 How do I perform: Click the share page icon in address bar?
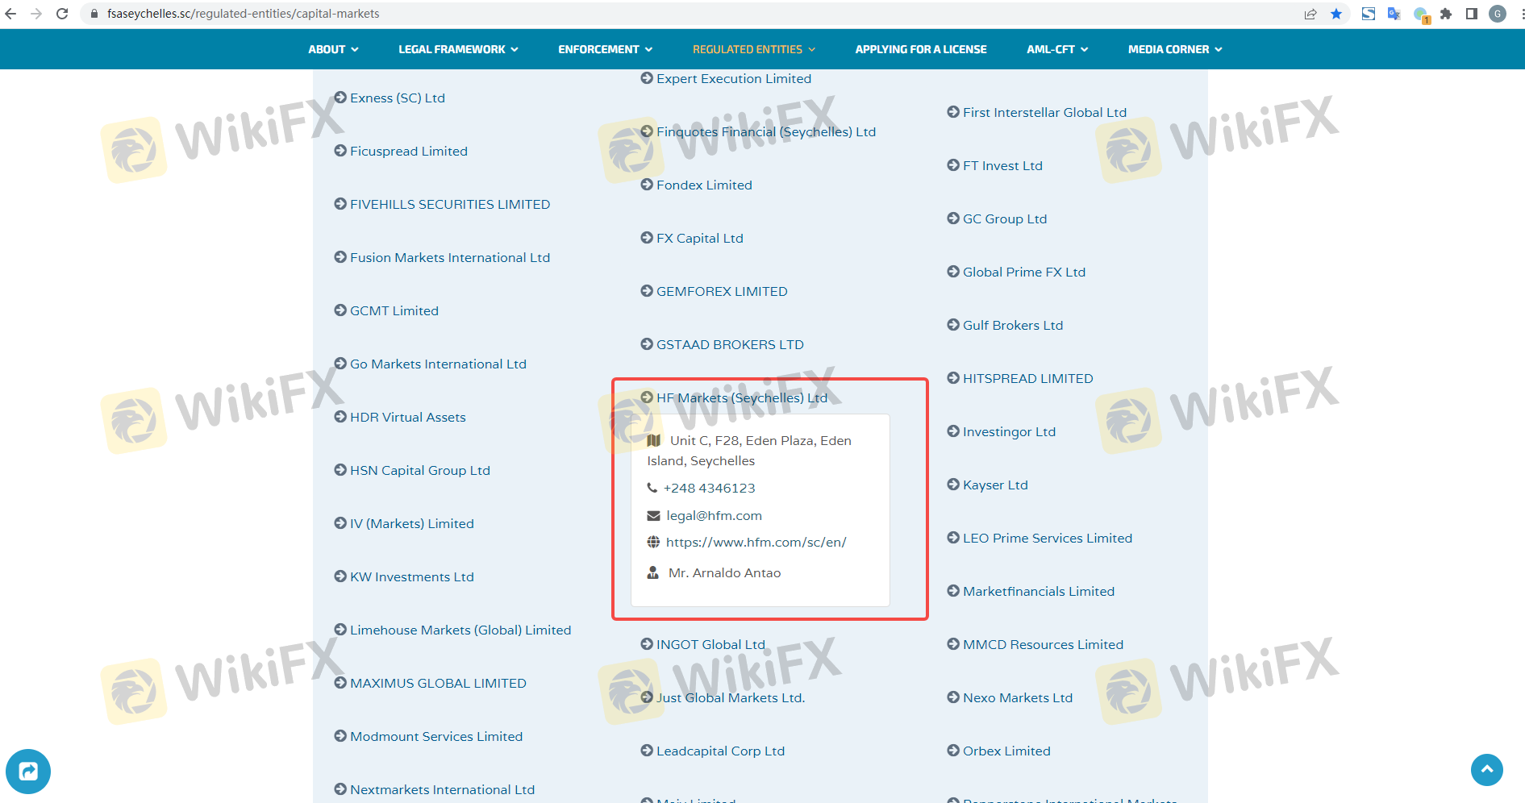coord(1310,14)
